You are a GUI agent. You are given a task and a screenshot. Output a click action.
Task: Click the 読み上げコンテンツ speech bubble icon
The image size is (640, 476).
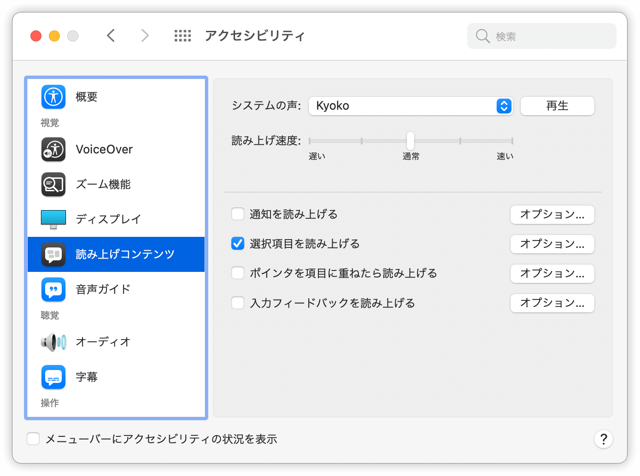click(x=53, y=254)
